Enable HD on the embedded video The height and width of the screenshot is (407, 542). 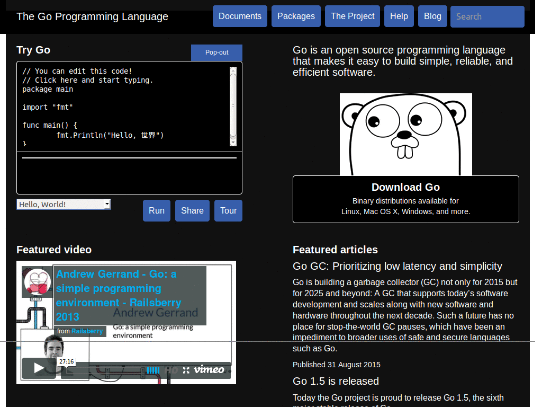pyautogui.click(x=172, y=369)
